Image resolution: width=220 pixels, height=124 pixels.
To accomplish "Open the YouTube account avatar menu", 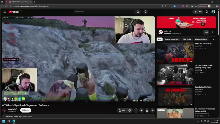I will click(x=213, y=12).
